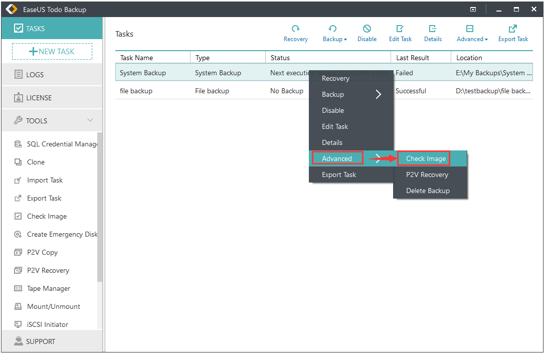This screenshot has width=544, height=353.
Task: Click the Advanced toolbar icon
Action: [470, 29]
